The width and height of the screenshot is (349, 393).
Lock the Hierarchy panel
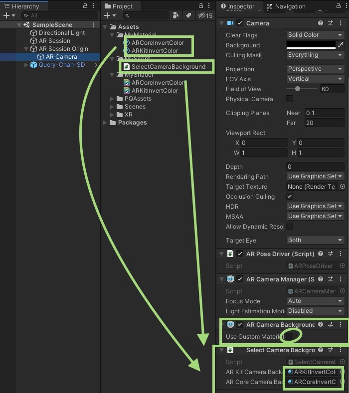coord(85,6)
